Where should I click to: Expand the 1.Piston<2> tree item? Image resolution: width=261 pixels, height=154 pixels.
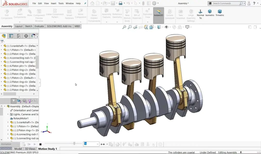click(2, 78)
